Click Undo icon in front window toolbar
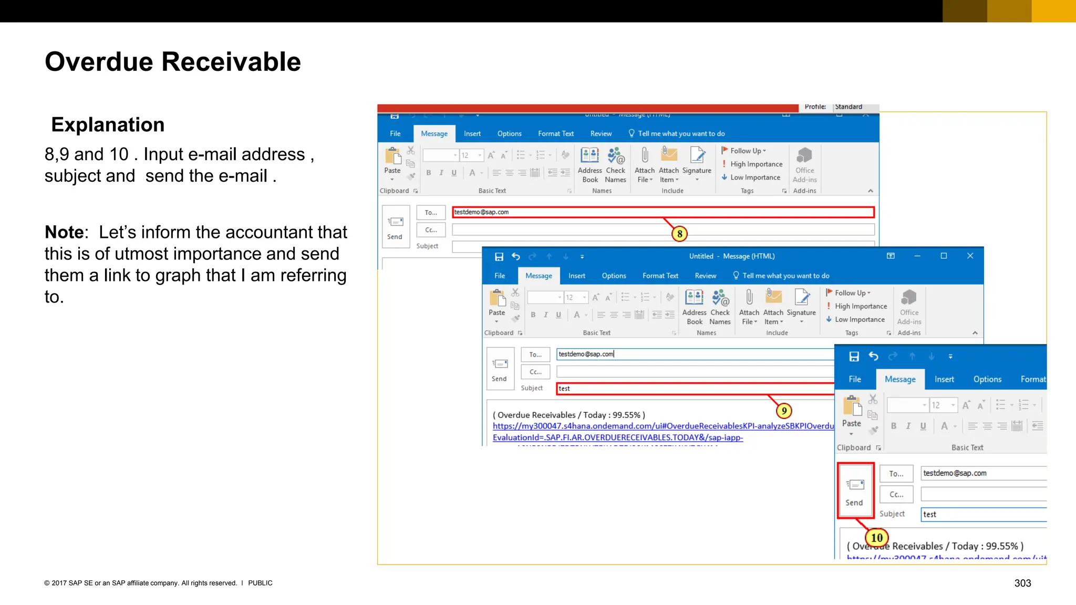Screen dimensions: 1076x605 (x=873, y=357)
